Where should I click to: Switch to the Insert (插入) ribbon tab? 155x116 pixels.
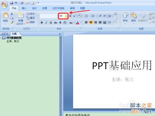(24, 8)
